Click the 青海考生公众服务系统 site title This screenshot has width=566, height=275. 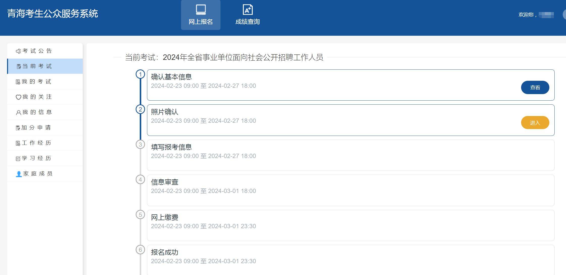click(52, 14)
